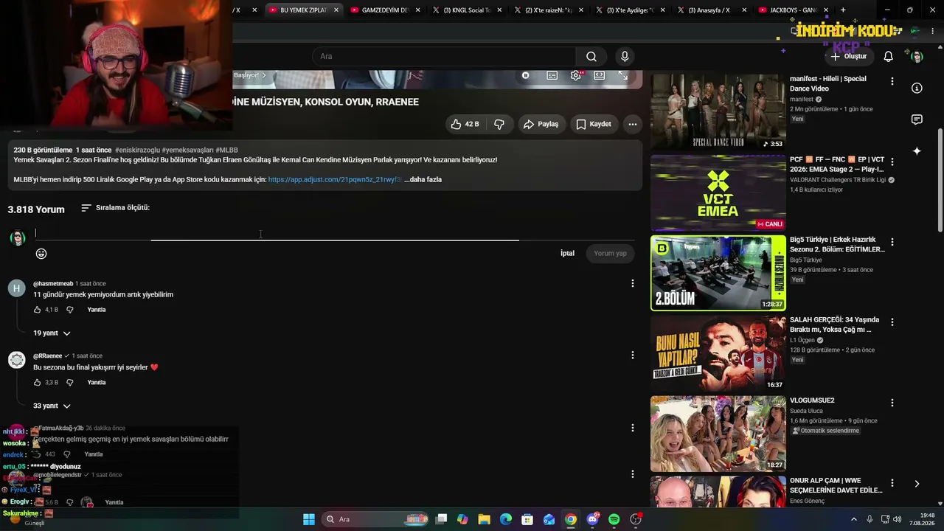944x531 pixels.
Task: Open the app.adjust.com link in description
Action: click(x=334, y=179)
